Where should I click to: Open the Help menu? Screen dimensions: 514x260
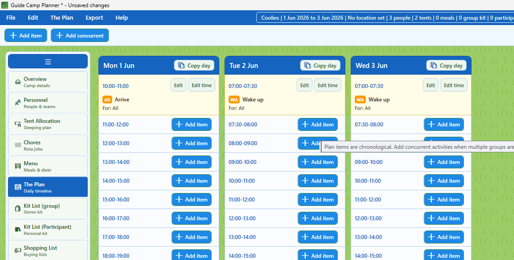(122, 18)
